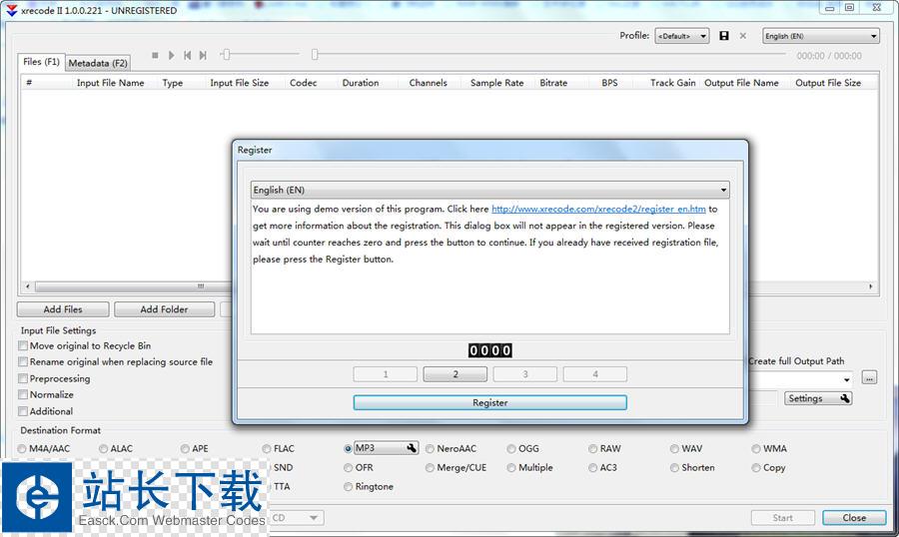899x537 pixels.
Task: Sort by Input File Name column
Action: (110, 83)
